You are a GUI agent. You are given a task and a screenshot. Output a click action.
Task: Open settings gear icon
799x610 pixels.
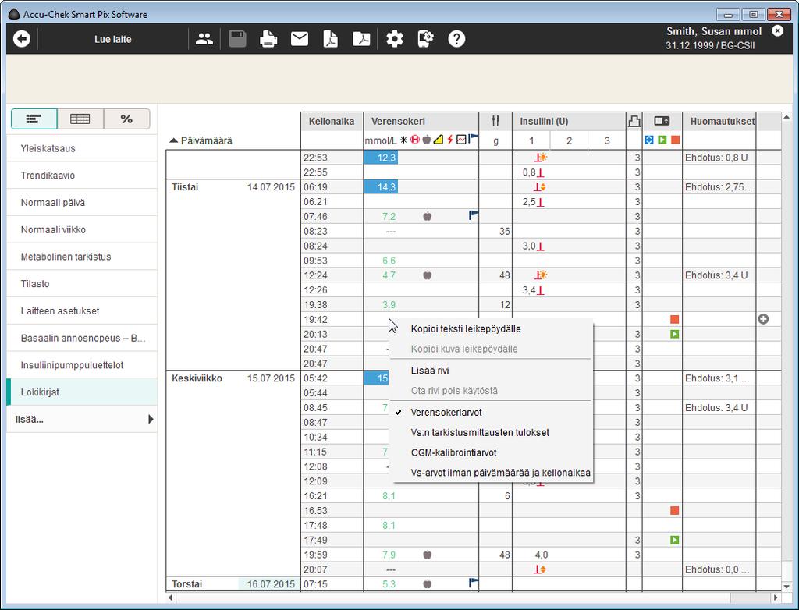tap(394, 39)
